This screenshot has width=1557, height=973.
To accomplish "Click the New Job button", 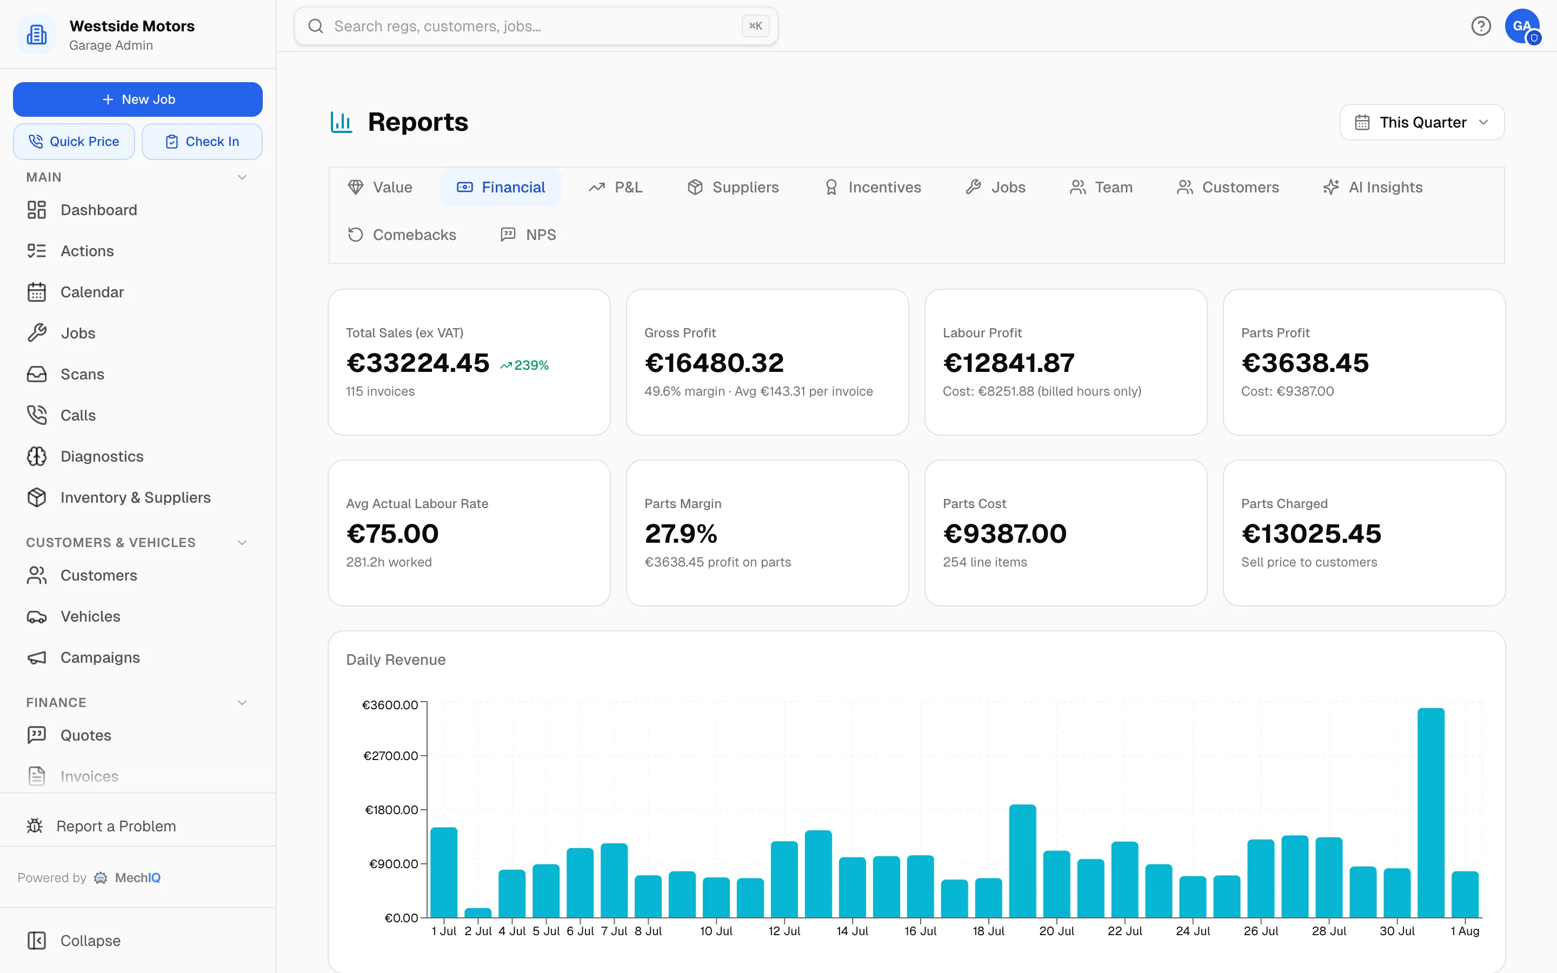I will point(138,99).
